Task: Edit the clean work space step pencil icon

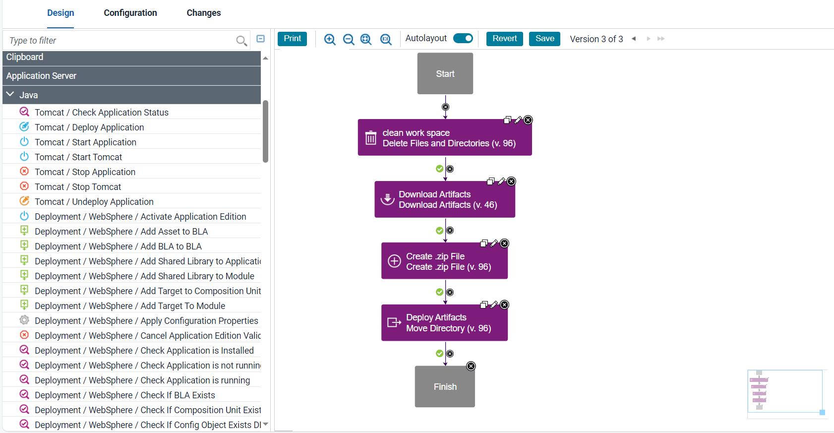Action: pos(518,120)
